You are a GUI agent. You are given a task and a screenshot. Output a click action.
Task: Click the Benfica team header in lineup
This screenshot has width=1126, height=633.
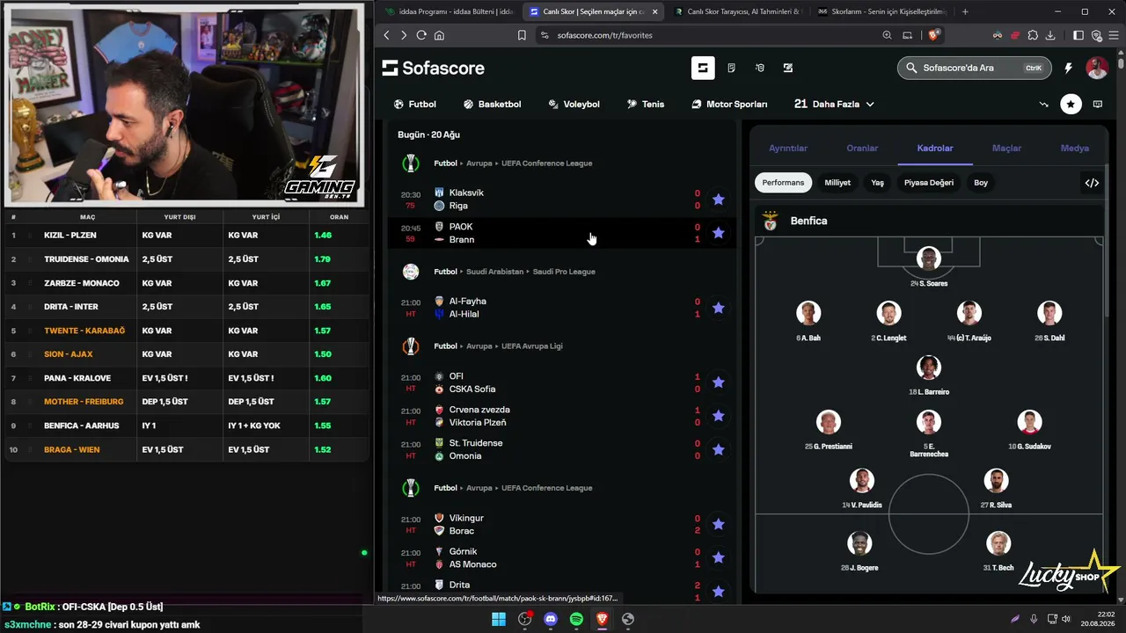929,221
